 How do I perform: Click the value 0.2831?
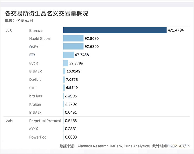tap(71, 129)
